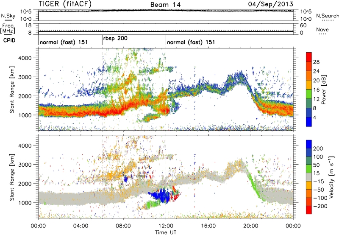Click the Slant Range [km] label of velocity panel
339x235 pixels.
(x=12, y=177)
